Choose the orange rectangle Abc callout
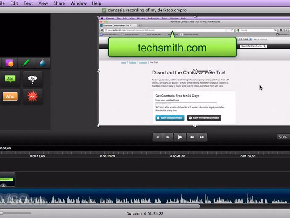 [x=10, y=96]
